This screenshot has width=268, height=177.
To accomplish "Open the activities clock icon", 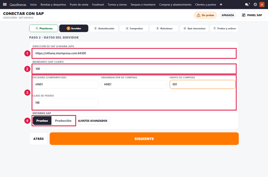I will pyautogui.click(x=255, y=4).
